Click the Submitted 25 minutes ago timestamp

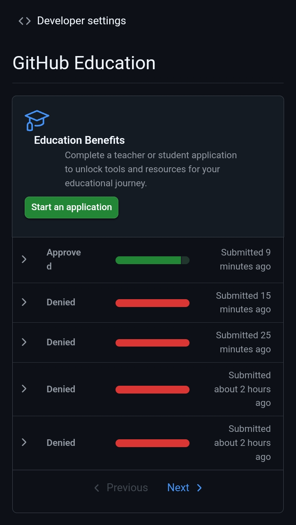[x=243, y=342]
